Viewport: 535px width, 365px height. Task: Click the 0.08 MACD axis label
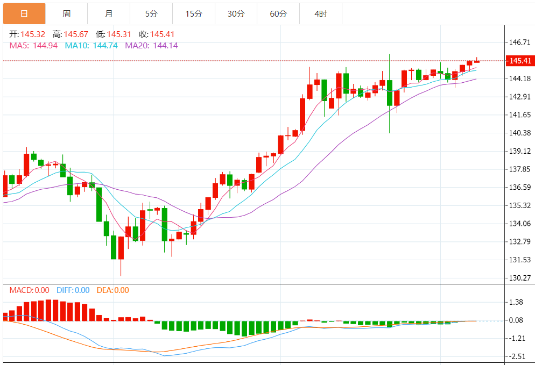(516, 320)
